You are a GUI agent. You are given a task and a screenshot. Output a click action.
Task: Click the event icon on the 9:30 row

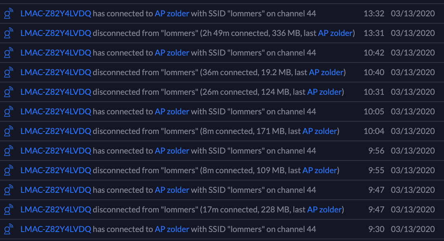(9, 229)
